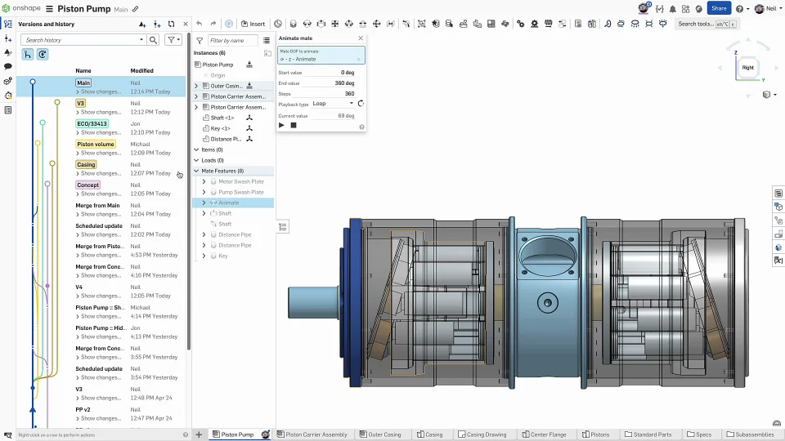Expand the Motor Swash Plate mate
Viewport: 785px width, 441px height.
204,181
